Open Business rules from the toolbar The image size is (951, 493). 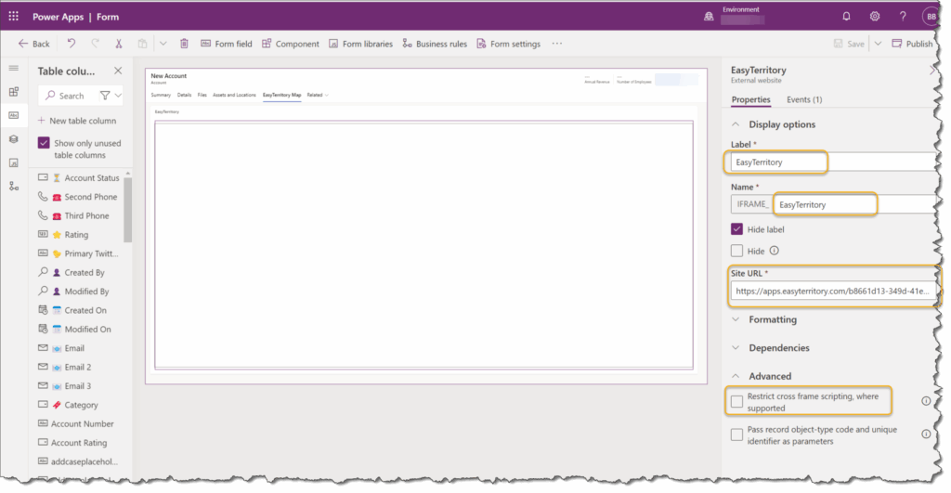pos(435,43)
